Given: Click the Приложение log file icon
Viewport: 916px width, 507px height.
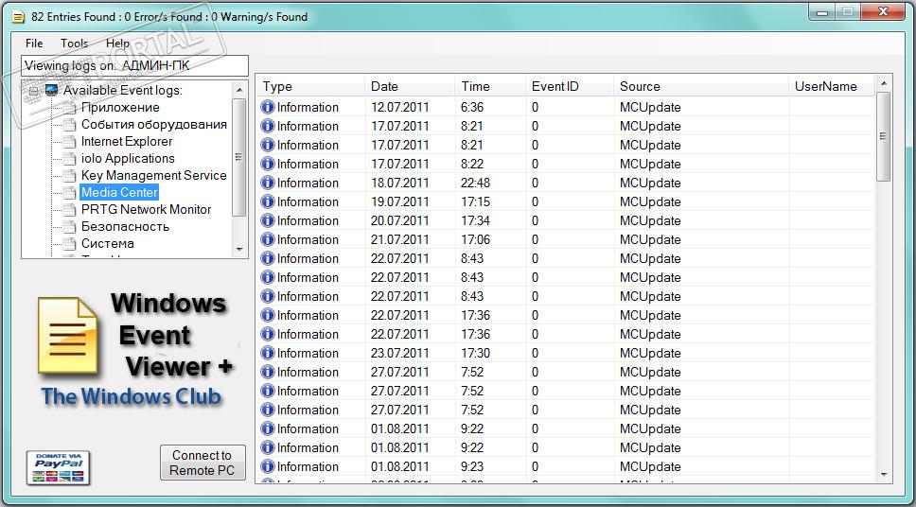Looking at the screenshot, I should [69, 108].
